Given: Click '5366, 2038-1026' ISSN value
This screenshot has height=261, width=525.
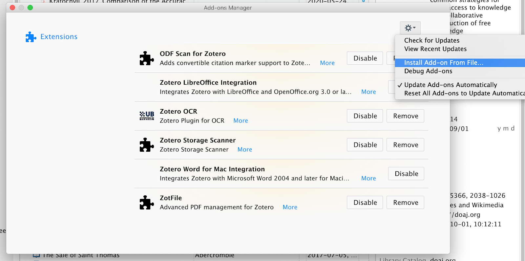Looking at the screenshot, I should coord(477,196).
